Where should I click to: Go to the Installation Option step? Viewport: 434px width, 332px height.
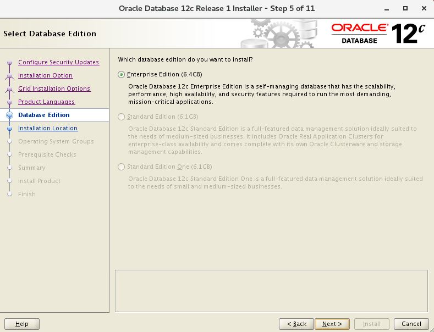46,75
